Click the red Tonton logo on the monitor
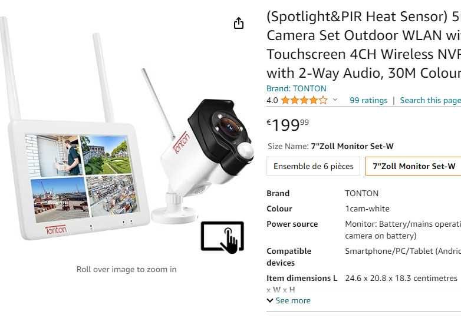461x321 pixels. click(56, 229)
